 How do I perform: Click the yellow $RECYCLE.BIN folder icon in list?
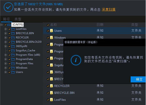point(51,93)
